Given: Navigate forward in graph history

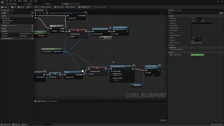Looking at the screenshot, I should pos(43,13).
